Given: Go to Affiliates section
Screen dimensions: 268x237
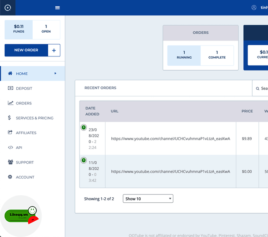Looking at the screenshot, I should click(x=33, y=133).
